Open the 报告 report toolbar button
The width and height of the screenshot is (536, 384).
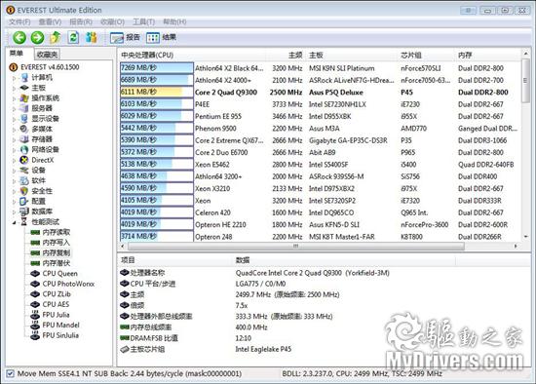(125, 37)
